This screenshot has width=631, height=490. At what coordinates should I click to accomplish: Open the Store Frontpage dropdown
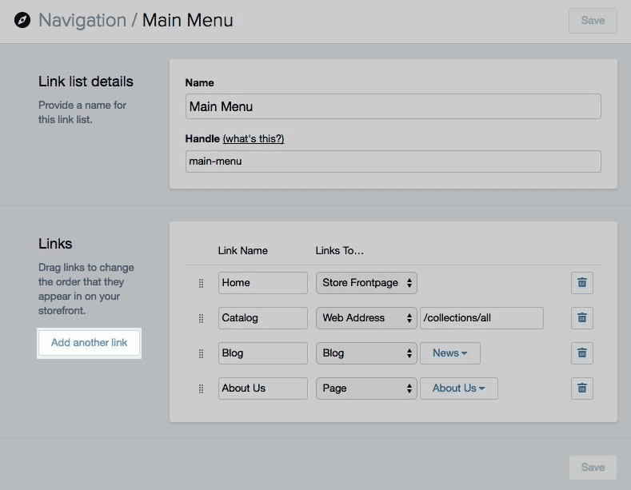coord(366,282)
